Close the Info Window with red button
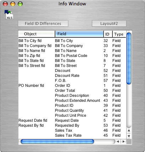Viewport: 145px width, 152px height. tap(5, 4)
